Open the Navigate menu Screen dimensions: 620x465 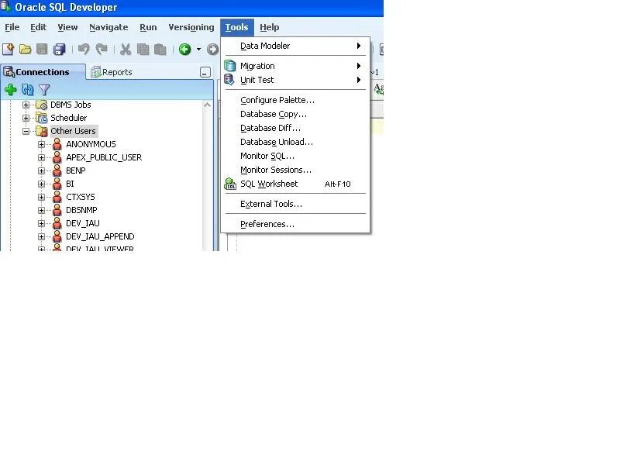108,27
